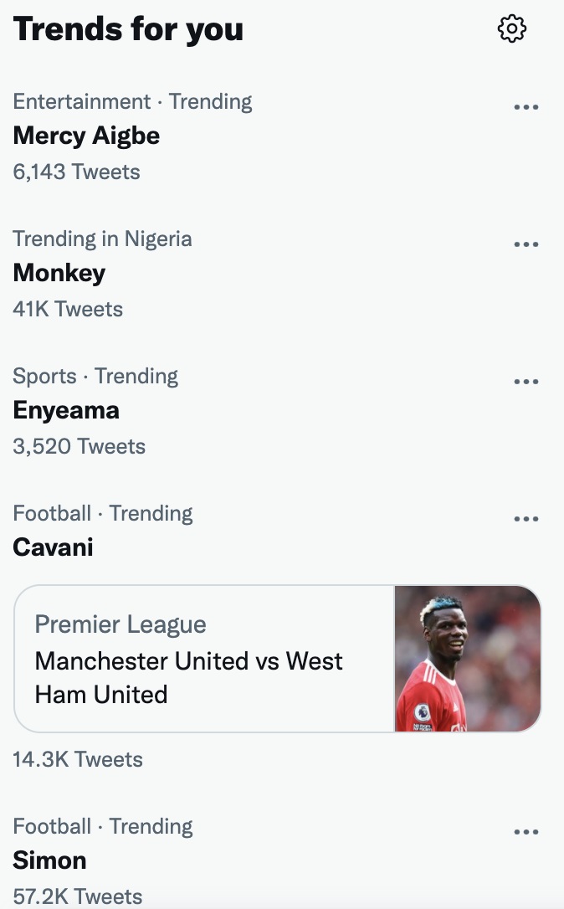Click the Trends for you heading
564x909 pixels.
click(128, 29)
